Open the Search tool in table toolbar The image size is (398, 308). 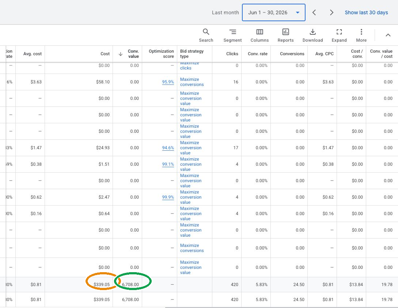(206, 35)
